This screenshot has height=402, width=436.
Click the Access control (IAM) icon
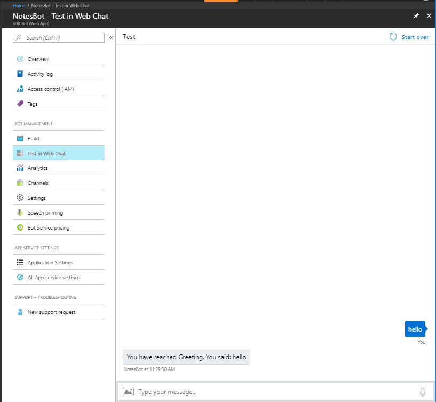pyautogui.click(x=19, y=89)
